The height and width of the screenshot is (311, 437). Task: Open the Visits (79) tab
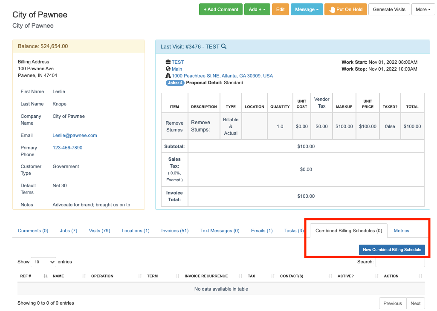point(99,231)
